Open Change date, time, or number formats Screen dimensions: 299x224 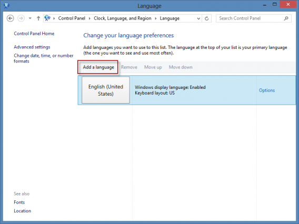tap(44, 58)
